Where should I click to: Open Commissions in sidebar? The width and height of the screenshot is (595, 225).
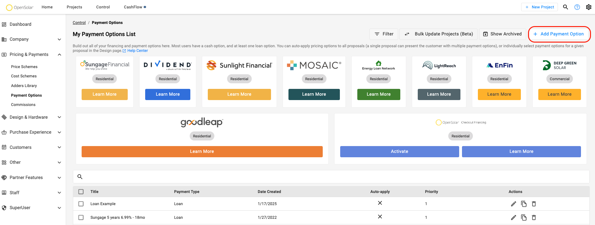[23, 105]
